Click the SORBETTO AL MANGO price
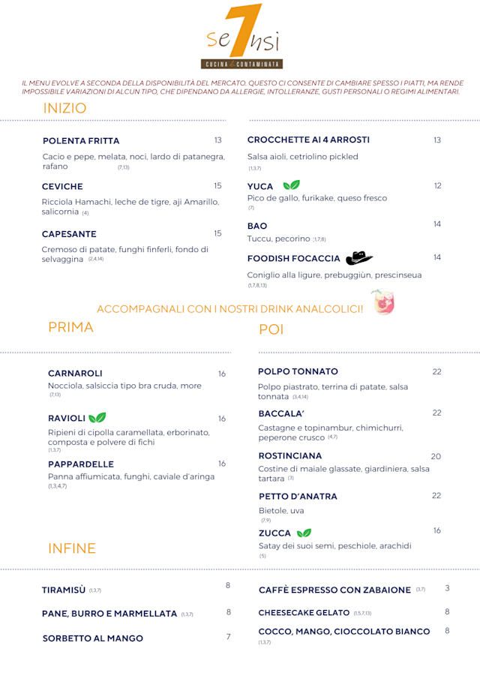Screen dimensions: 480x679 228,636
